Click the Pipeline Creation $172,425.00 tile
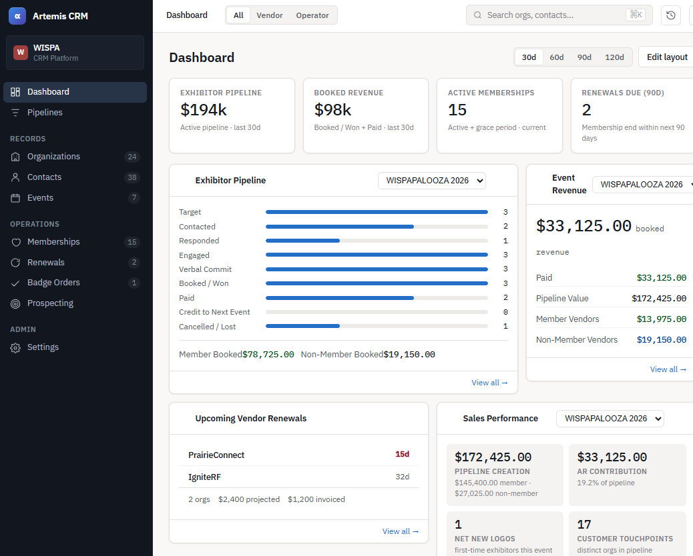The image size is (693, 556). [505, 475]
